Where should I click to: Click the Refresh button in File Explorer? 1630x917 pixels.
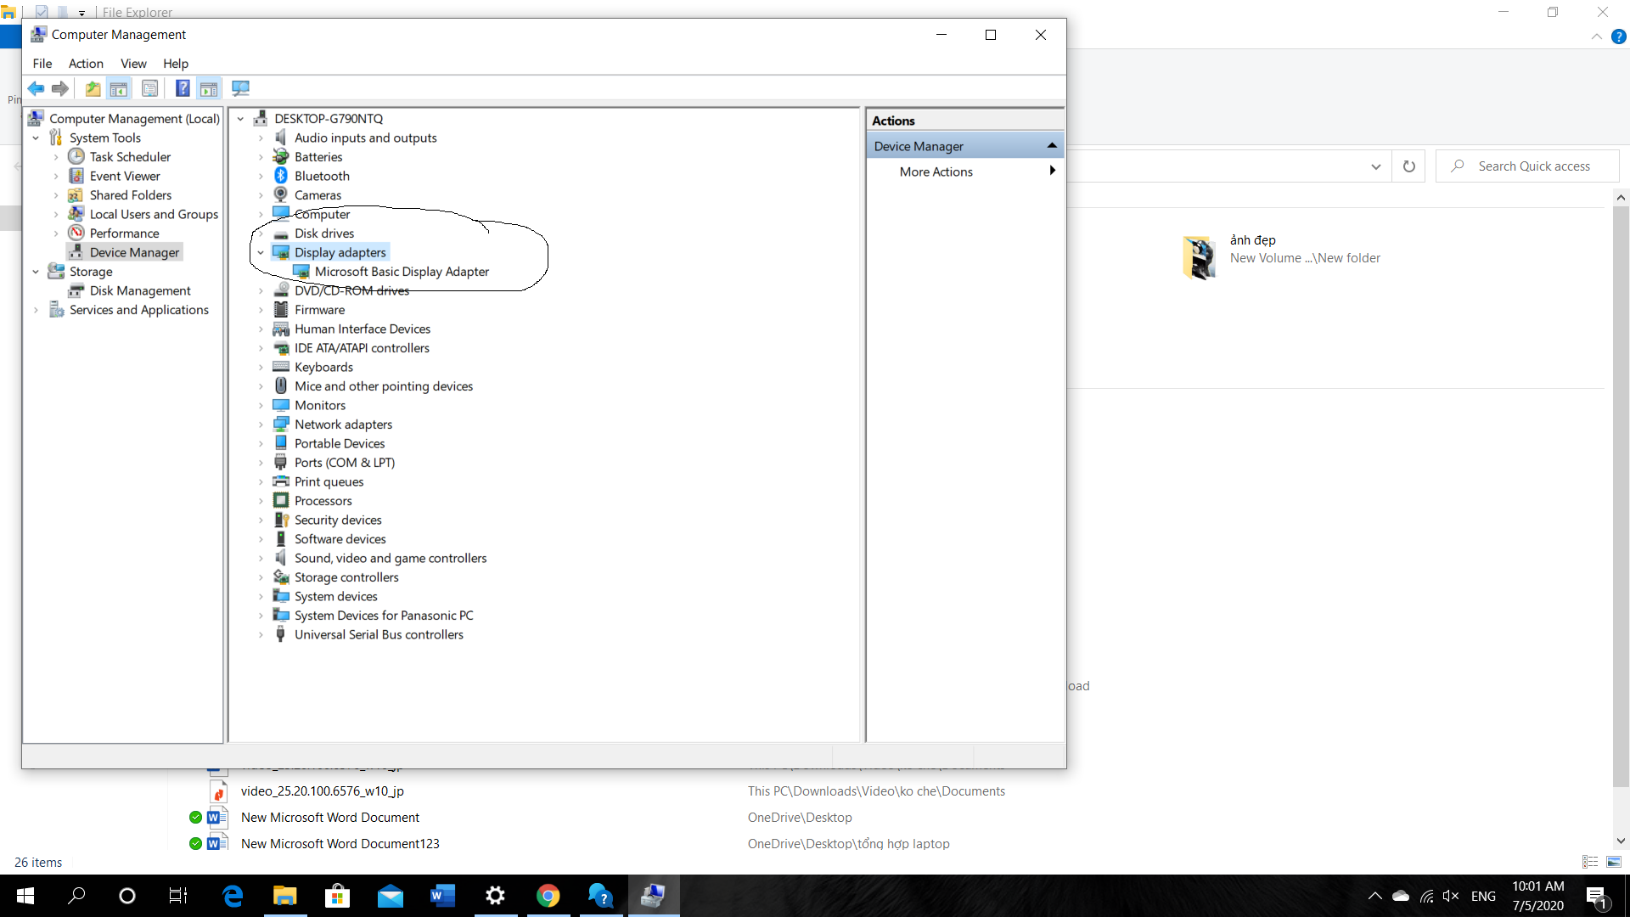(x=1409, y=166)
